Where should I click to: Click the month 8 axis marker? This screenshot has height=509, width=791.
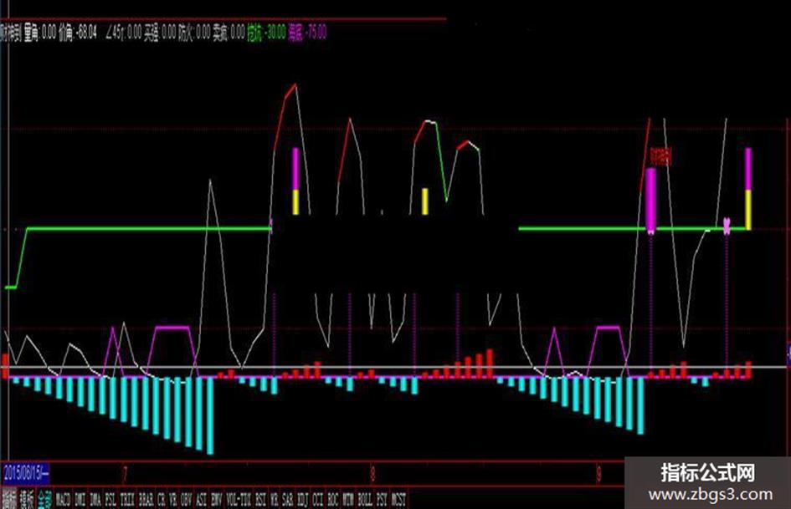[x=372, y=474]
